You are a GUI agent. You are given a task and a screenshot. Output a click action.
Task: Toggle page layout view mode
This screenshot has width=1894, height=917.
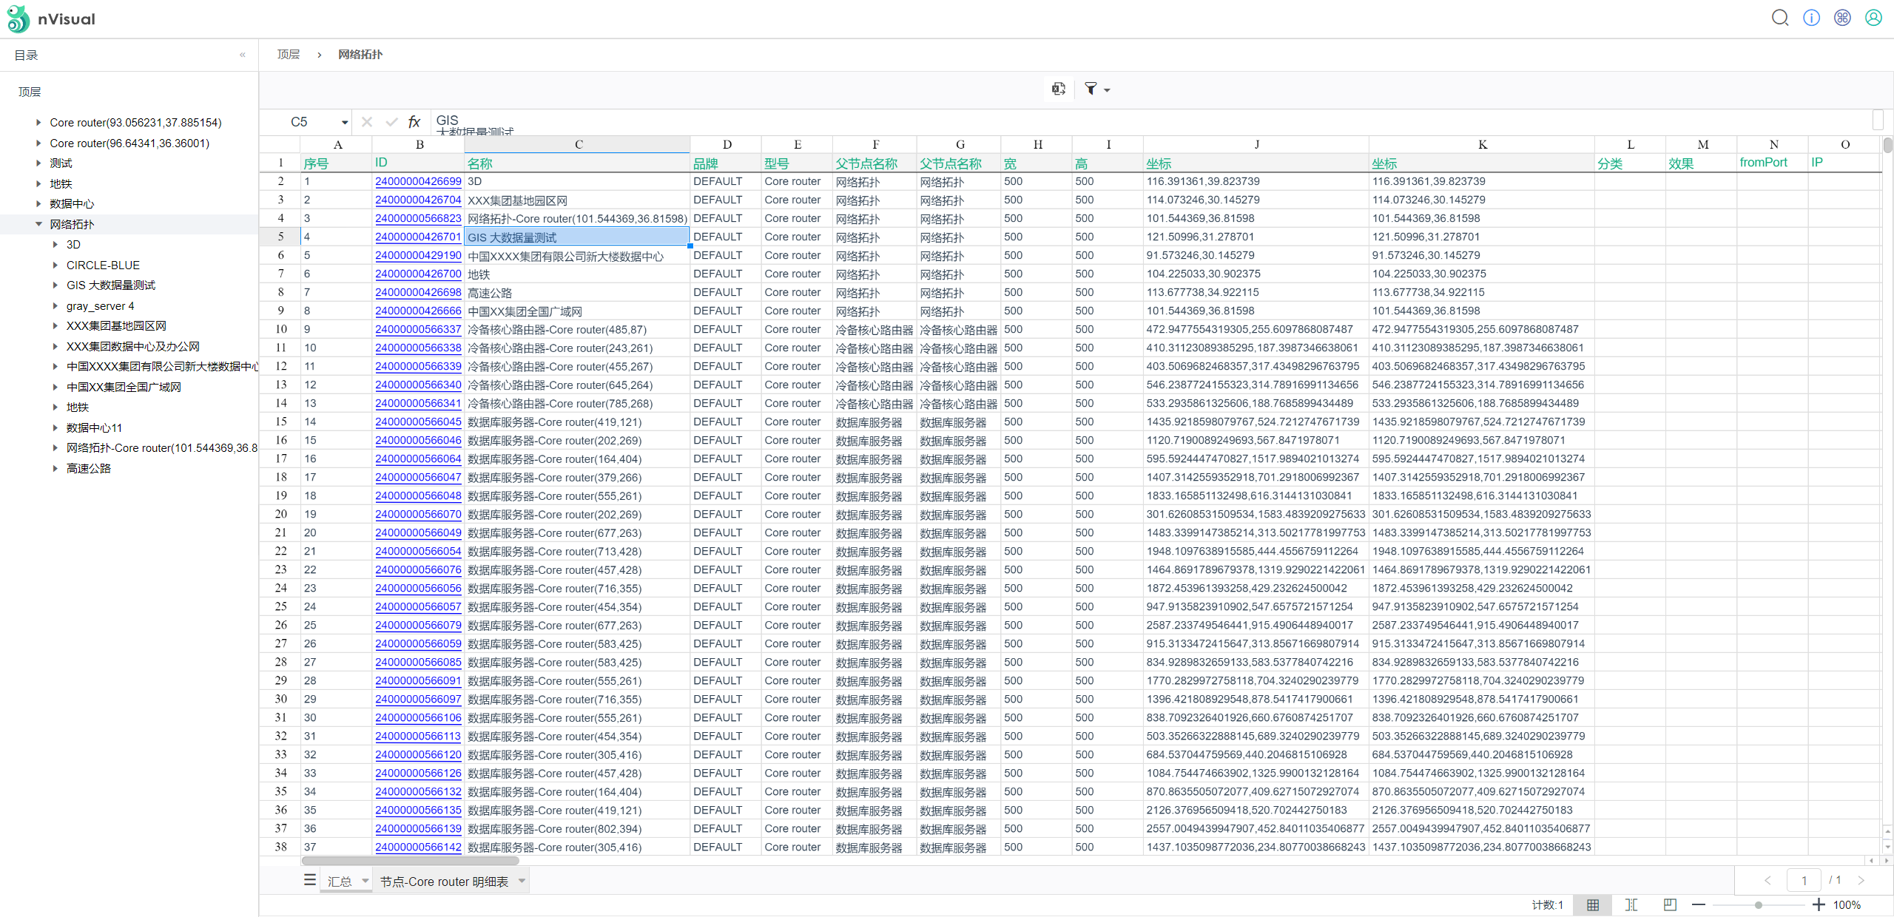click(x=1670, y=904)
